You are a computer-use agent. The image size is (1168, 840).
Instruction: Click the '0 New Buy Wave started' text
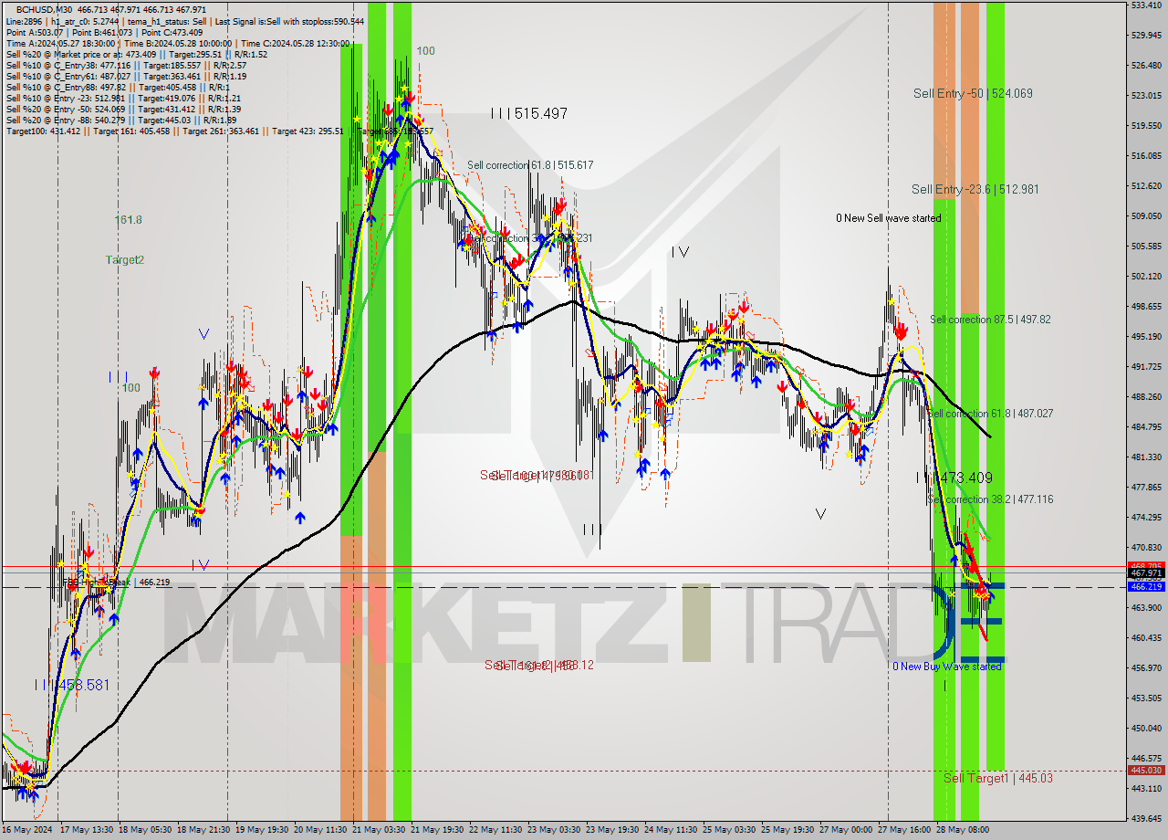pyautogui.click(x=946, y=667)
